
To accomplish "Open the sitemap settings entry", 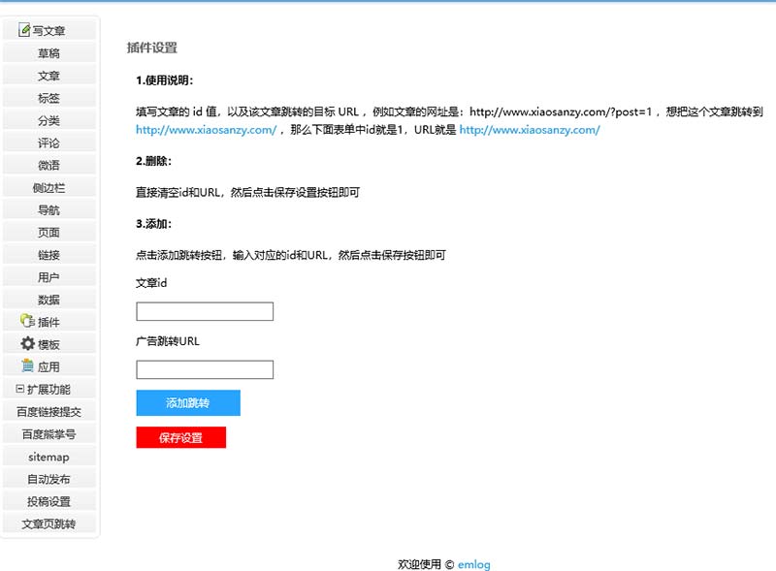I will 48,455.
